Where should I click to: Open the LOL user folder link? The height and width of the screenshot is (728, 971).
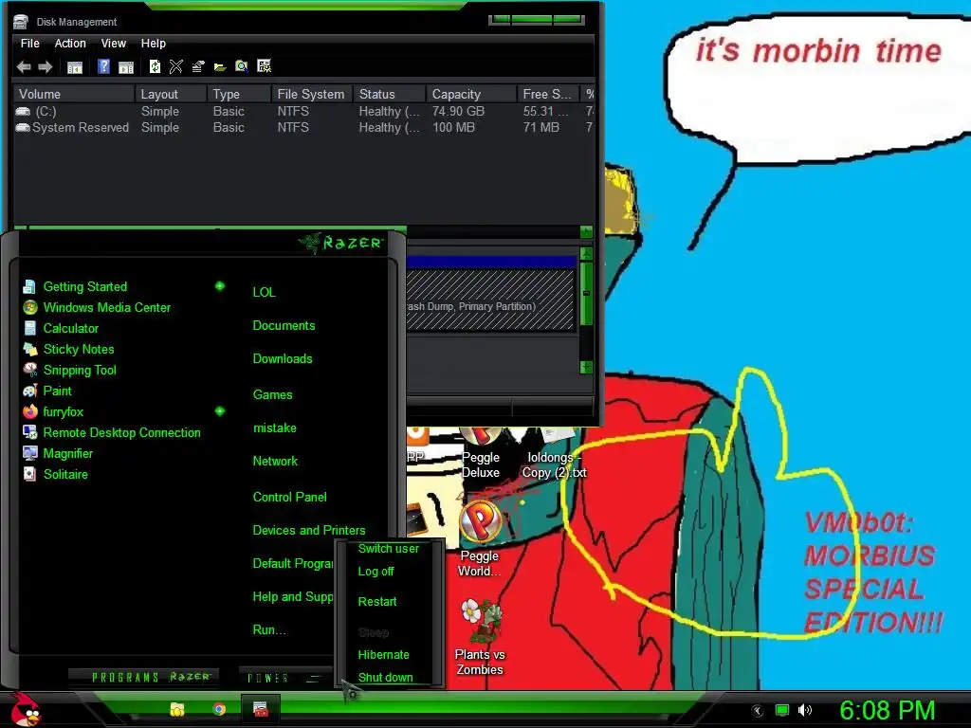(264, 292)
